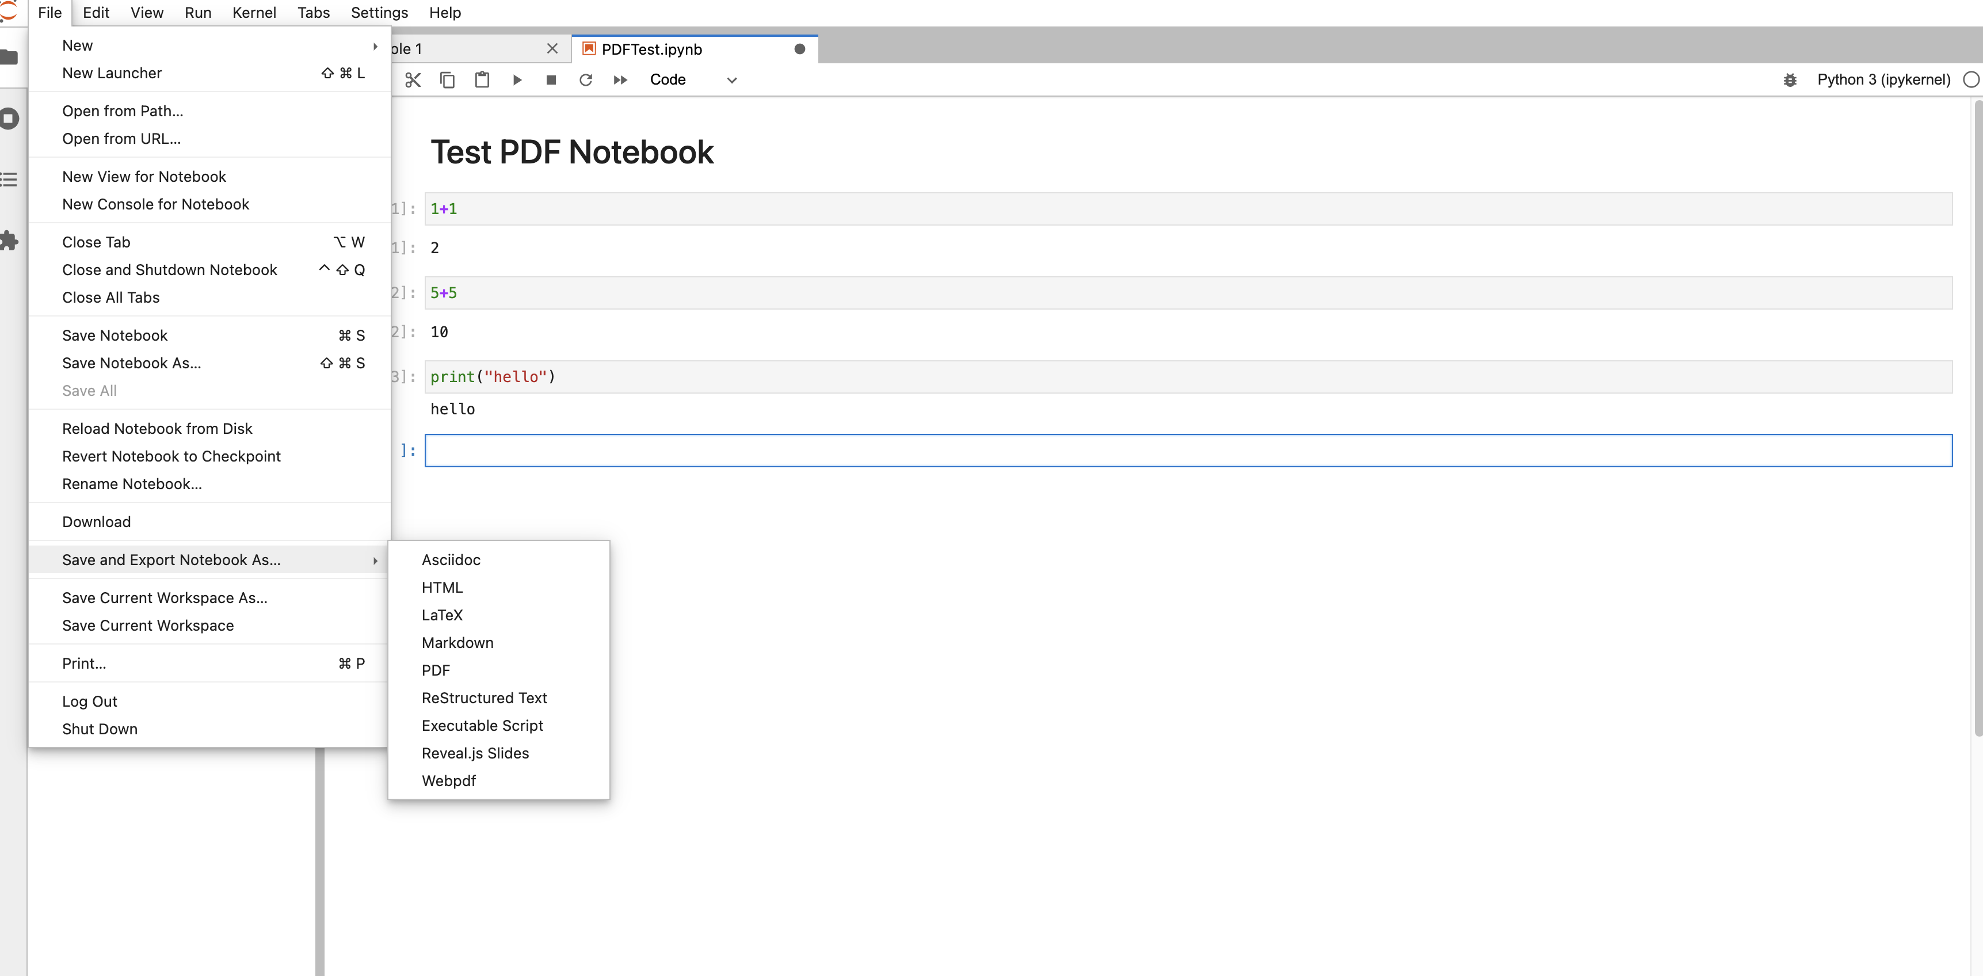Export notebook as HTML
The width and height of the screenshot is (1983, 976).
point(499,588)
